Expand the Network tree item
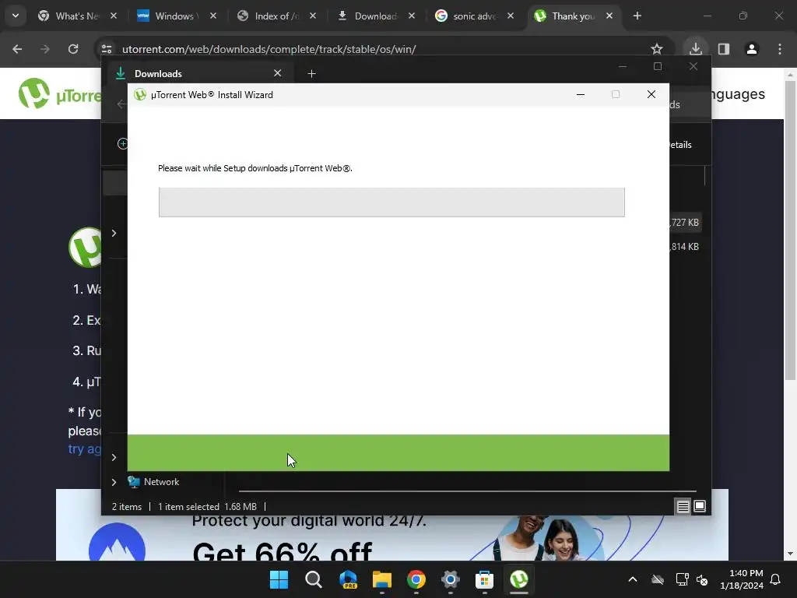 tap(114, 482)
